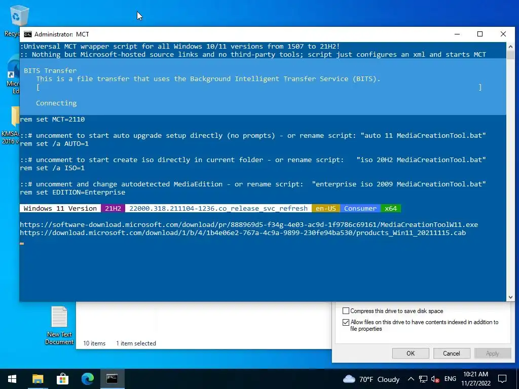Select the command prompt taskbar icon
519x389 pixels.
tap(112, 379)
